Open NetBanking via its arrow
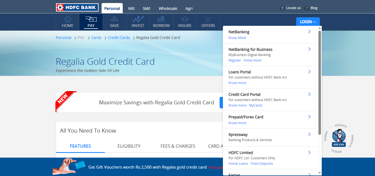The image size is (375, 176). (x=309, y=32)
